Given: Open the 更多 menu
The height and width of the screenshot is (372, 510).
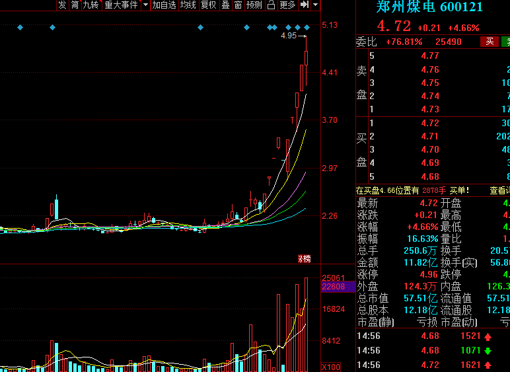Looking at the screenshot, I should point(287,5).
